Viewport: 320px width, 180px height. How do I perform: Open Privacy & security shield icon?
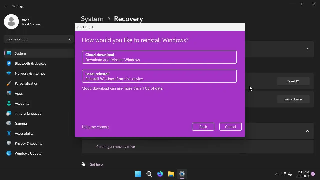point(9,143)
